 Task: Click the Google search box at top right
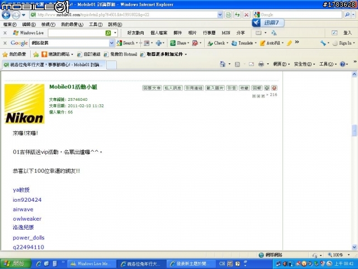298,15
